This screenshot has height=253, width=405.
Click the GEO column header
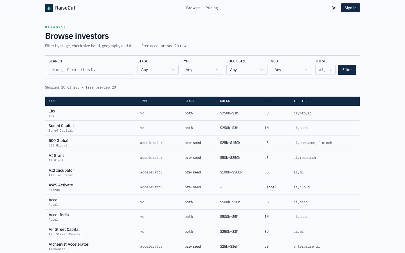pyautogui.click(x=267, y=101)
